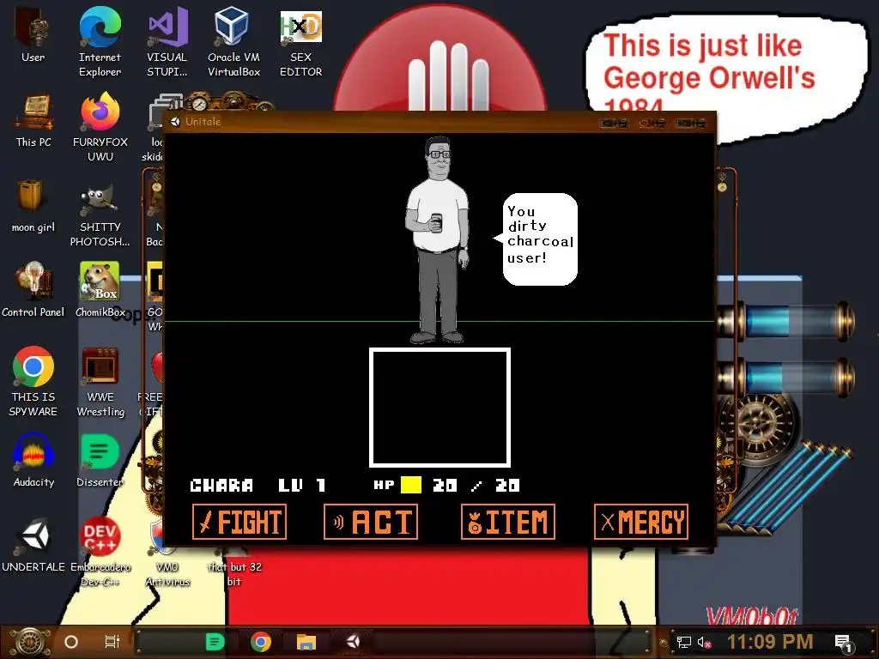Open the WWE Wrestling desktop icon
Screen dimensions: 879x659
coord(100,382)
